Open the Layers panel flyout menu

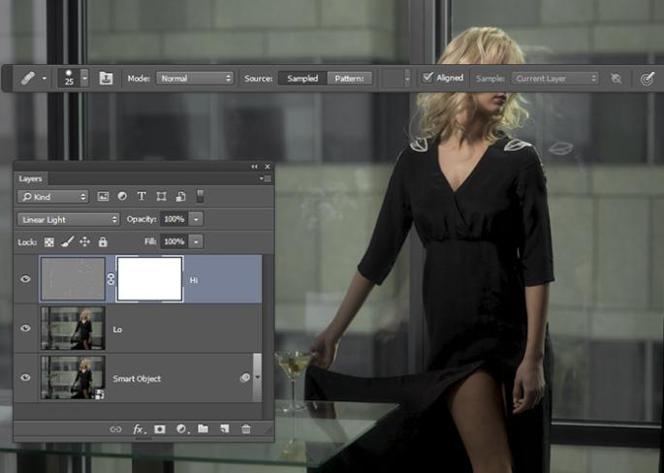pyautogui.click(x=266, y=178)
